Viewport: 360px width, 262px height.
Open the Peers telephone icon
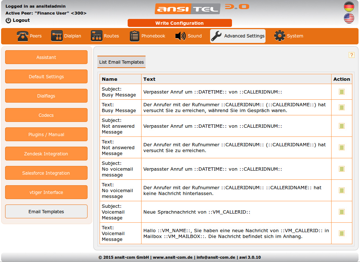[23, 36]
